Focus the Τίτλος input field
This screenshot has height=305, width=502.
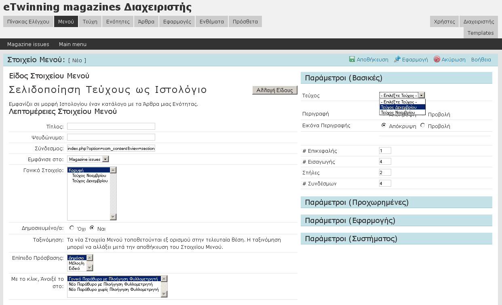pos(111,126)
